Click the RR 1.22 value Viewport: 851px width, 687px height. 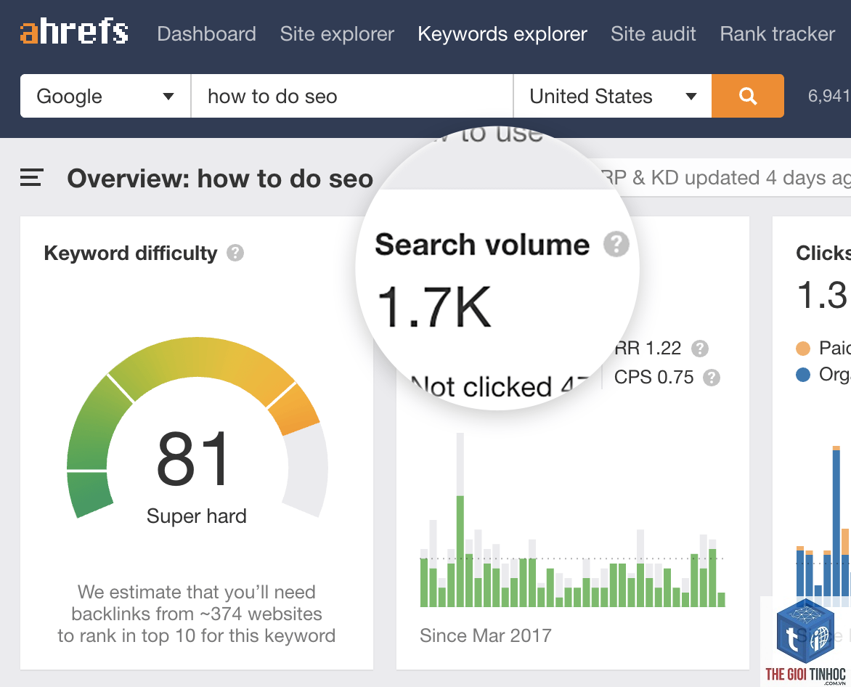[x=648, y=349]
